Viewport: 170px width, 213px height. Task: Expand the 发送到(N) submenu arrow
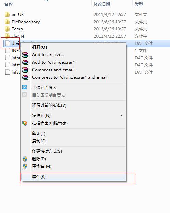tap(121, 116)
